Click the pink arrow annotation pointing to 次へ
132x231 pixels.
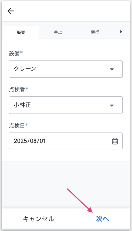click(x=80, y=201)
